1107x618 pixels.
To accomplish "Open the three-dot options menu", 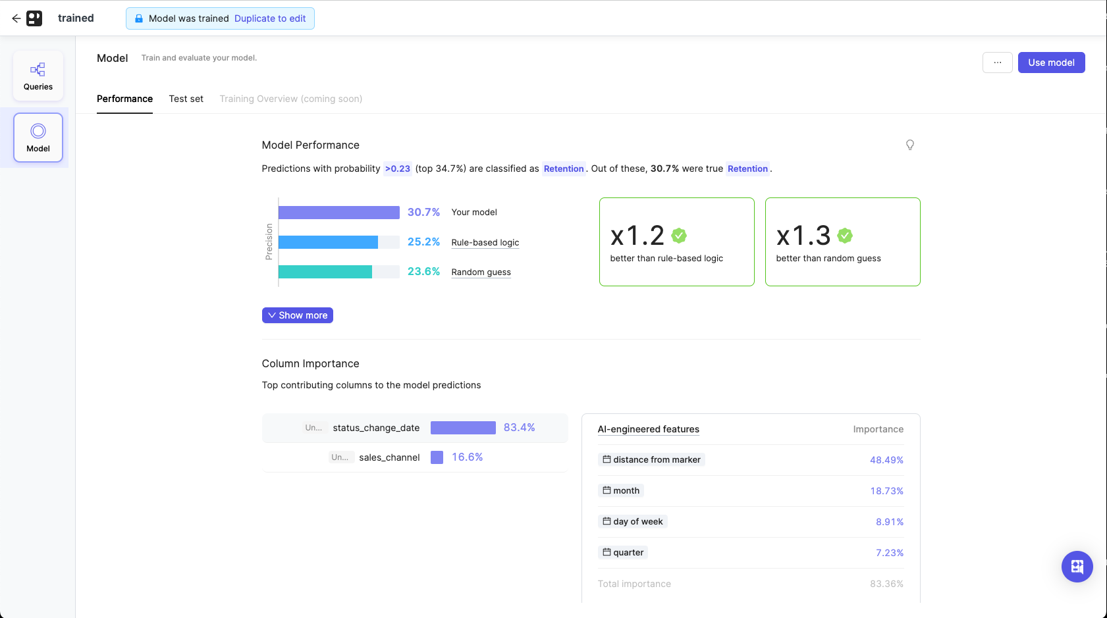I will click(997, 62).
